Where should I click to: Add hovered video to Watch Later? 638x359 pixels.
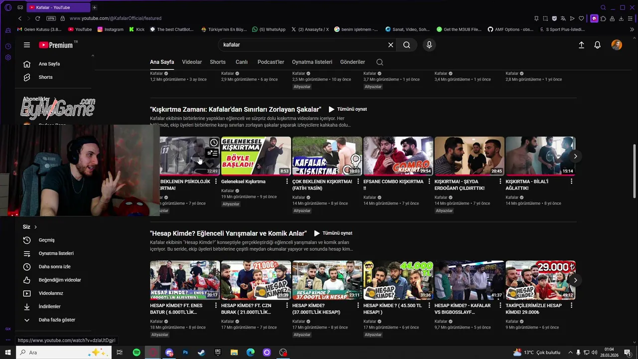point(214,143)
